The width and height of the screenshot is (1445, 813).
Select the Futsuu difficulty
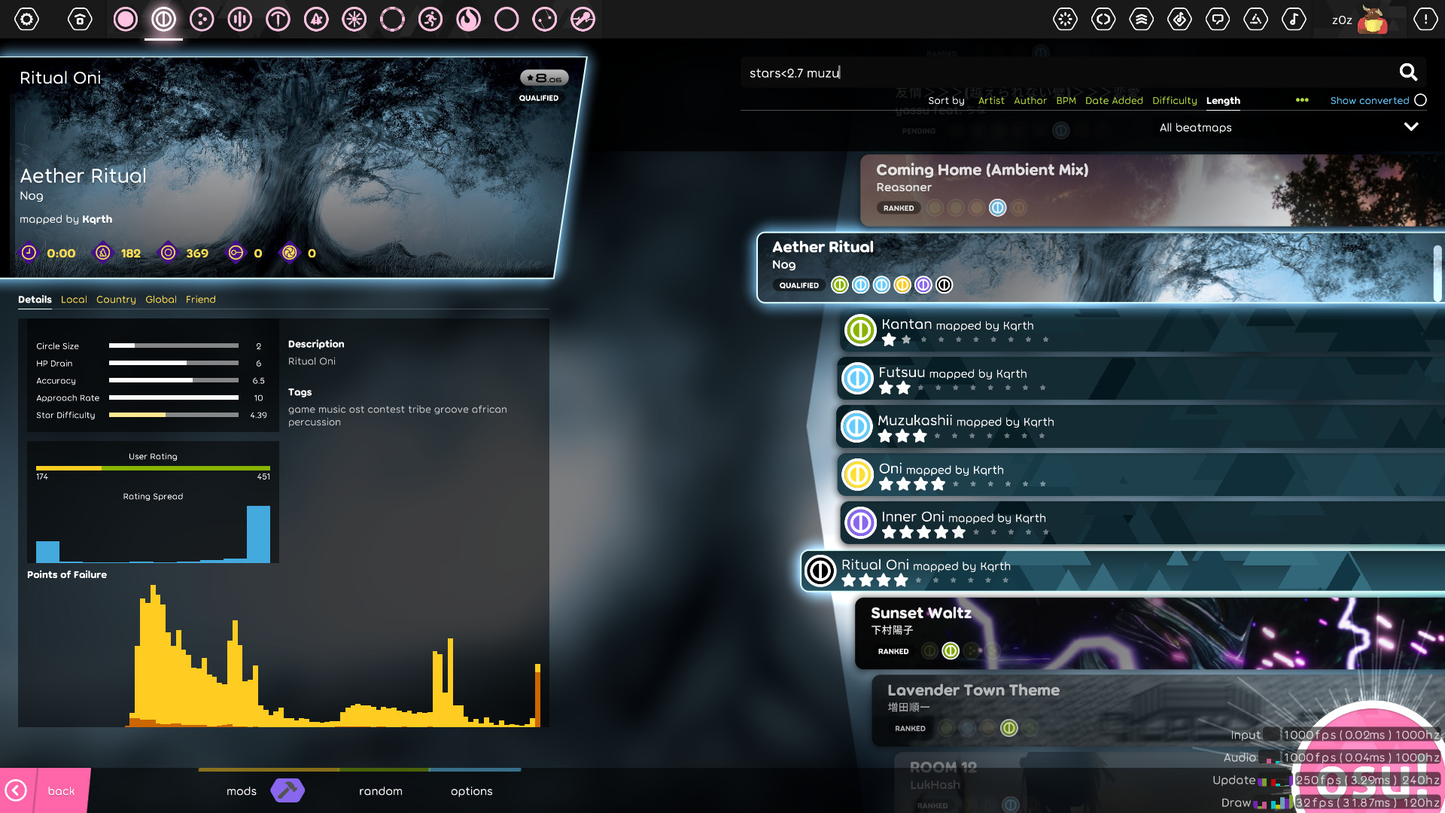pos(1140,379)
